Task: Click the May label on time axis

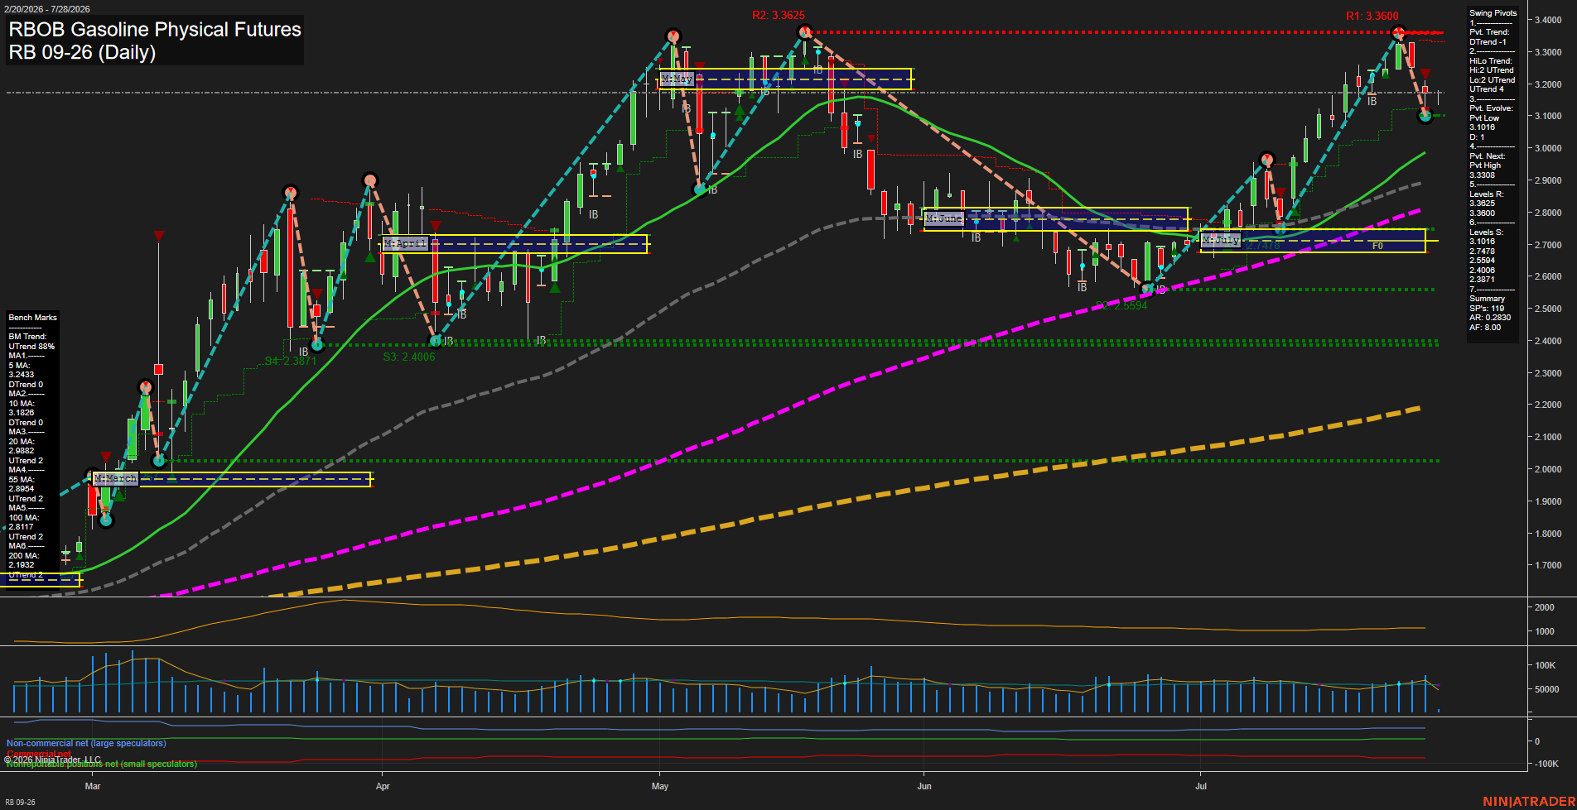Action: click(x=660, y=786)
